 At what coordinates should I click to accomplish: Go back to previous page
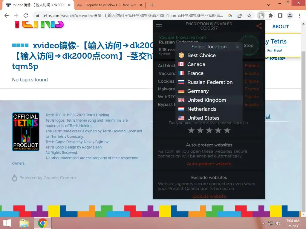(7, 16)
